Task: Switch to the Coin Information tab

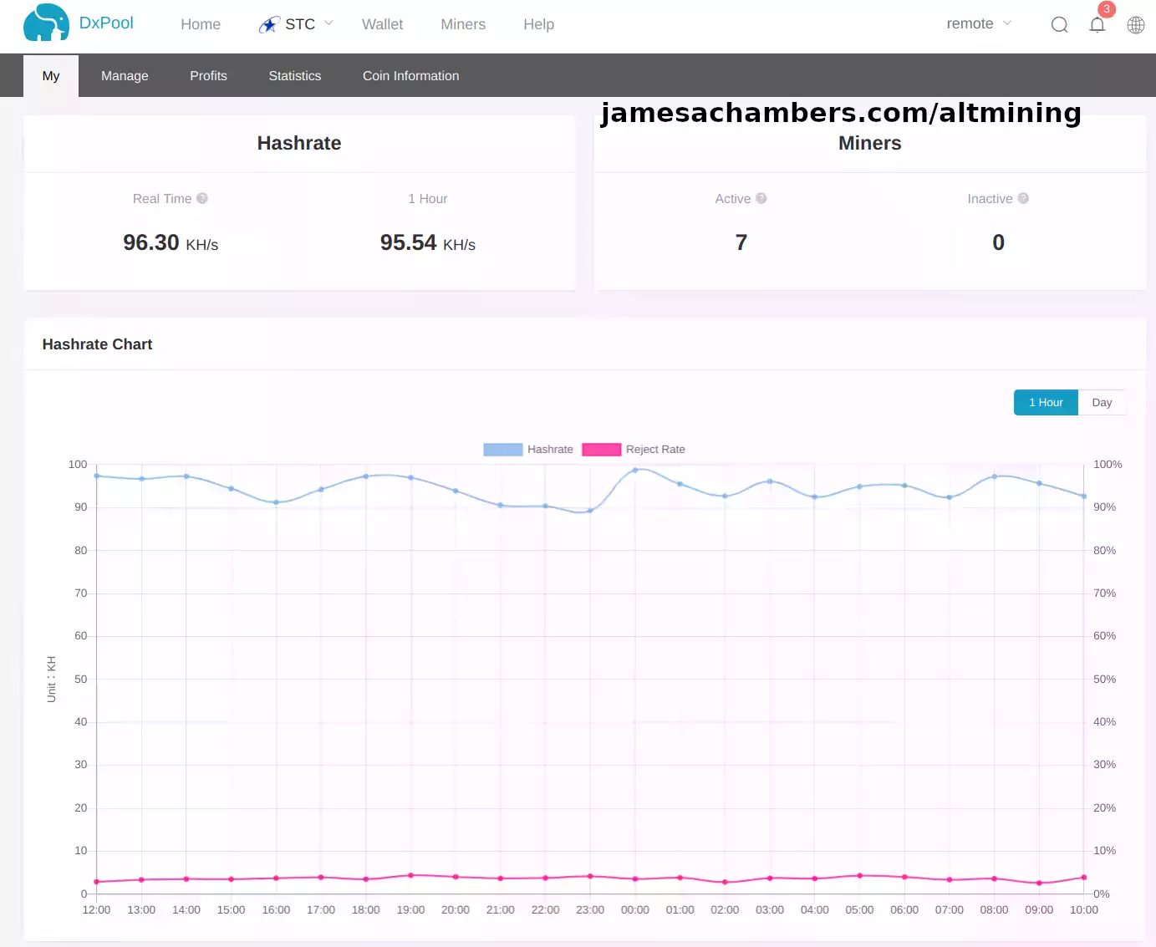Action: point(411,76)
